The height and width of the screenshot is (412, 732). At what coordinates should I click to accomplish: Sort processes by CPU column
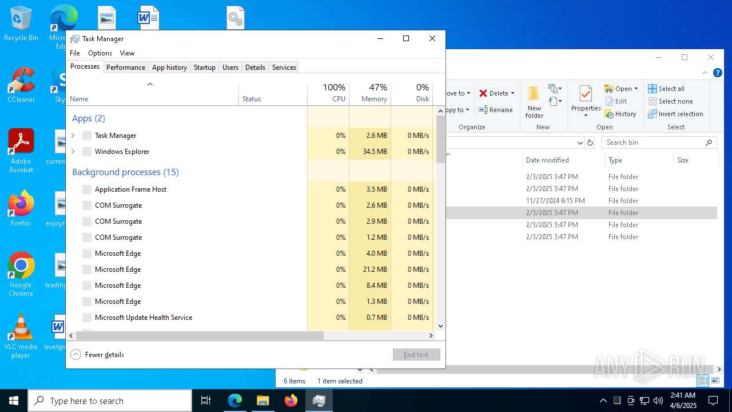click(x=328, y=93)
